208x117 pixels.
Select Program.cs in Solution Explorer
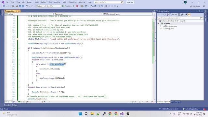click(170, 29)
